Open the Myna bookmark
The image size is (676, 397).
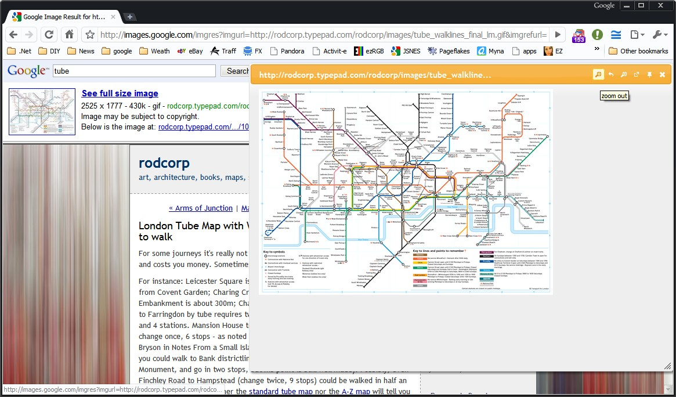click(x=491, y=51)
